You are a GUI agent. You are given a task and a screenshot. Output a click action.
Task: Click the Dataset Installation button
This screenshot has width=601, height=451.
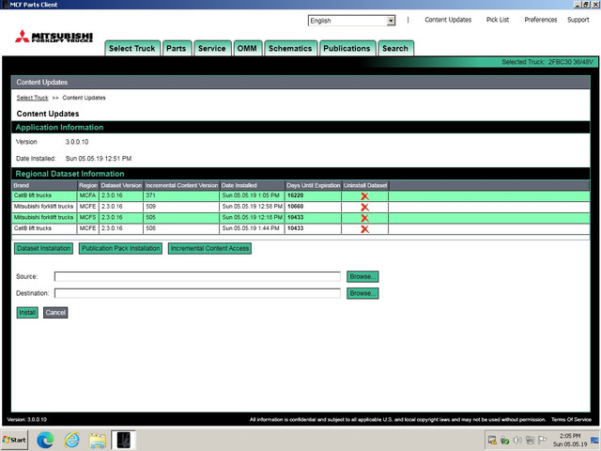[44, 248]
